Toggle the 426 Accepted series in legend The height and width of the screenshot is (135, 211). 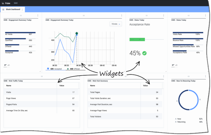pyautogui.click(x=55, y=69)
